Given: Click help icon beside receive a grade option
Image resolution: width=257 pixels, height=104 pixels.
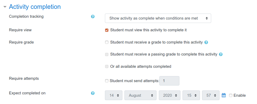Looking at the screenshot, I should point(206,42).
